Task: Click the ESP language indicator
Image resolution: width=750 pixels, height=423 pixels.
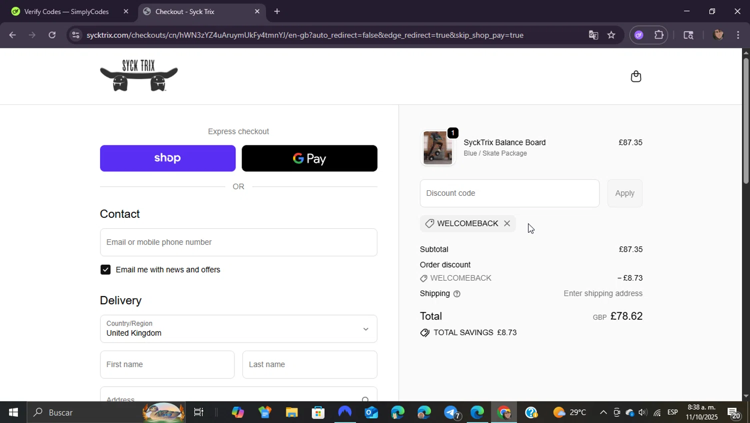Action: point(673,413)
